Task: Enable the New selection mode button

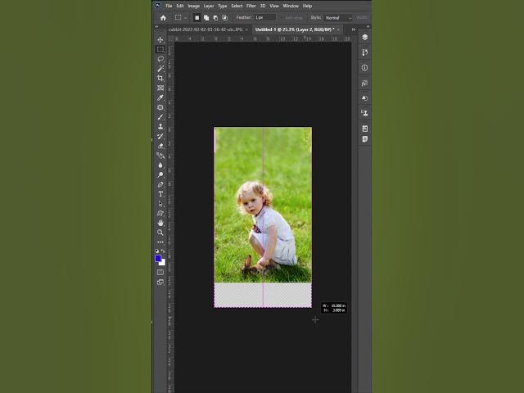Action: pyautogui.click(x=196, y=17)
